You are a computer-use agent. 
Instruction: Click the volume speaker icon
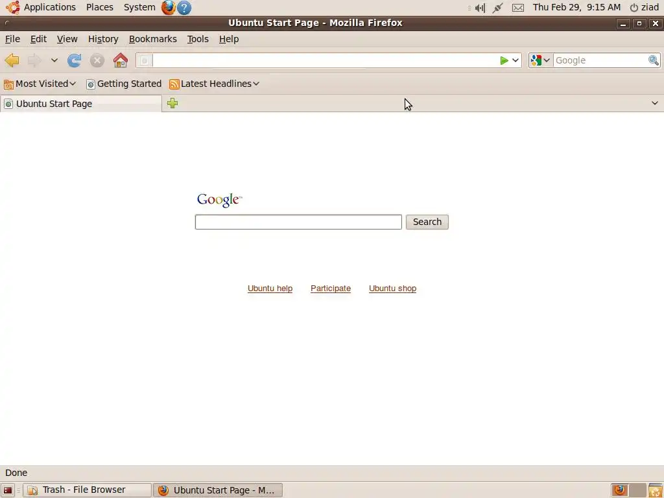click(x=480, y=8)
